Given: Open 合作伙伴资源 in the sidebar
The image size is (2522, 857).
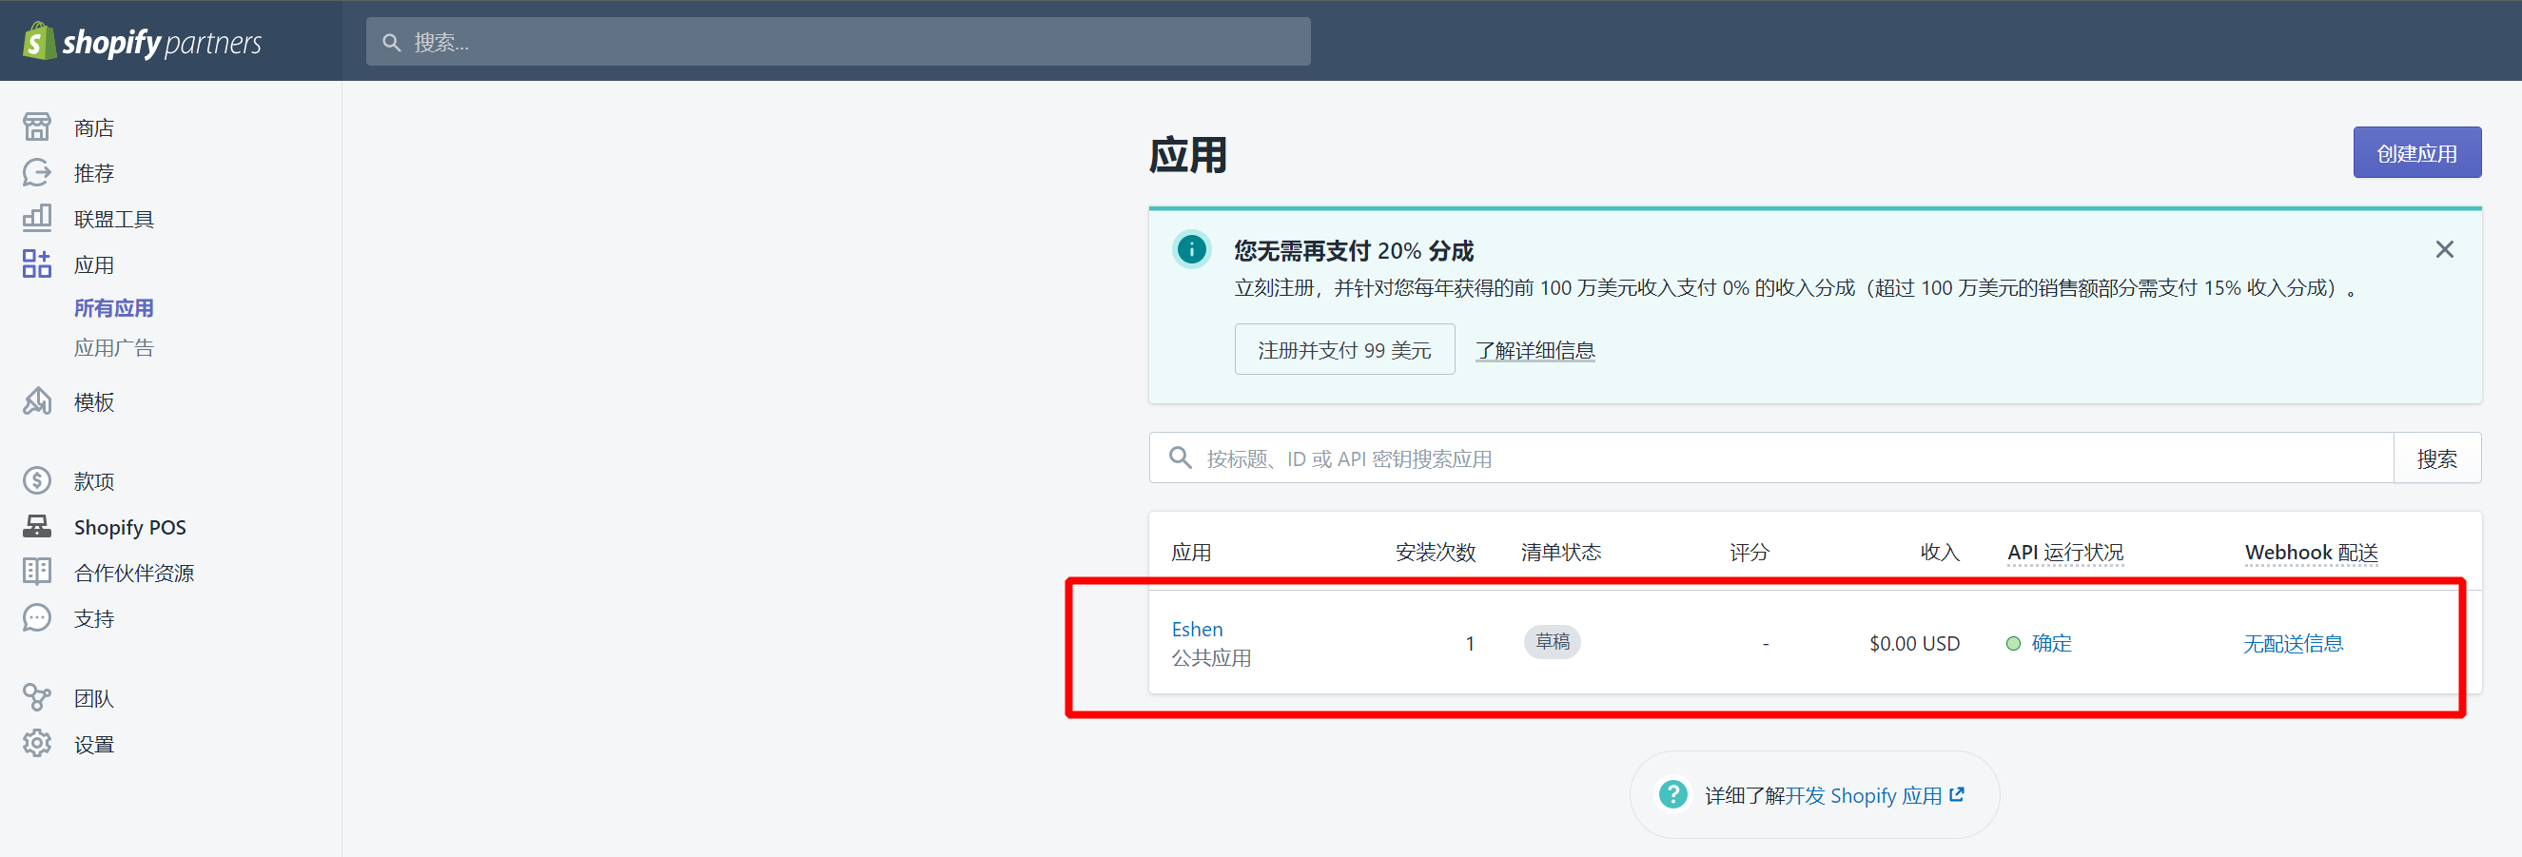Looking at the screenshot, I should [x=134, y=573].
